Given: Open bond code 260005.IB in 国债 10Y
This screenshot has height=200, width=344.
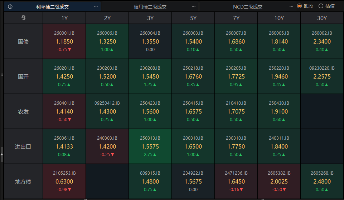Looking at the screenshot, I should (x=279, y=33).
